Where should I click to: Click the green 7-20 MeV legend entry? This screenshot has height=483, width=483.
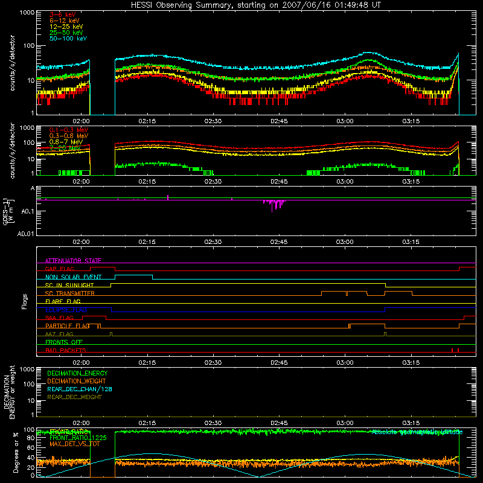[x=65, y=148]
